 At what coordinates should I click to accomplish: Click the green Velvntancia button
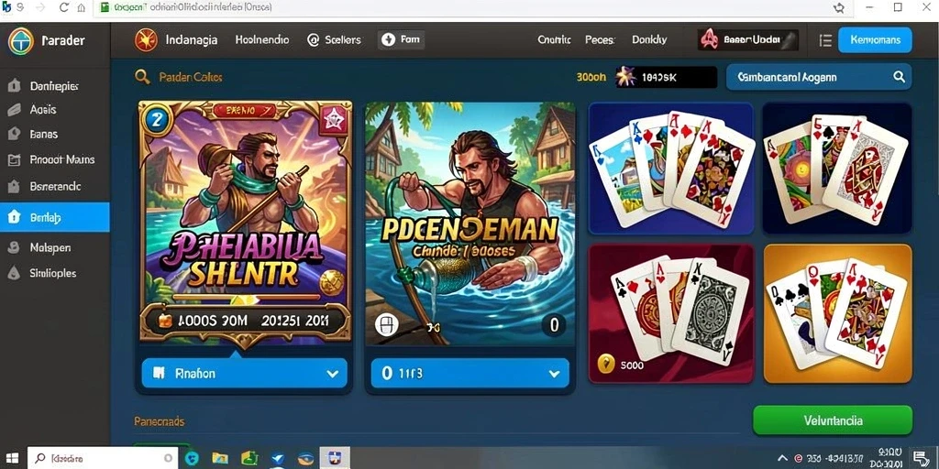pos(833,420)
